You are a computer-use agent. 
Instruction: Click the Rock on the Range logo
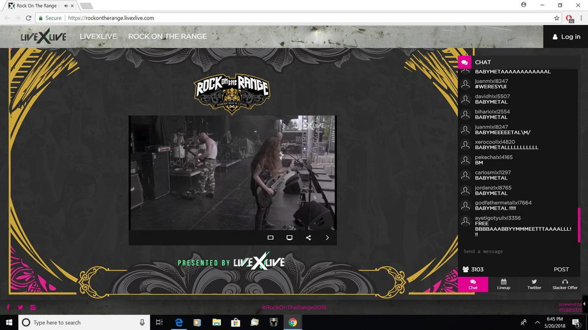232,93
